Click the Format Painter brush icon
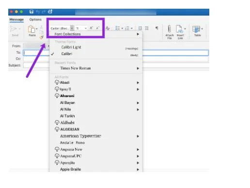The width and height of the screenshot is (250, 188). 42,37
